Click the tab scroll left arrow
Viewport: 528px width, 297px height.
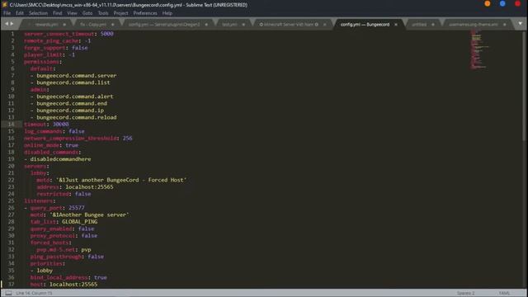[x=7, y=24]
